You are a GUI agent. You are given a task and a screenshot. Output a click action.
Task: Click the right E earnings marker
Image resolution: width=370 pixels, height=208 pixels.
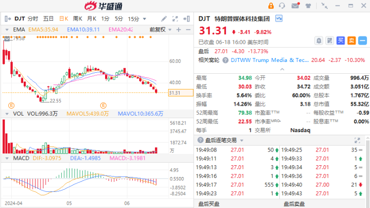[103, 105]
